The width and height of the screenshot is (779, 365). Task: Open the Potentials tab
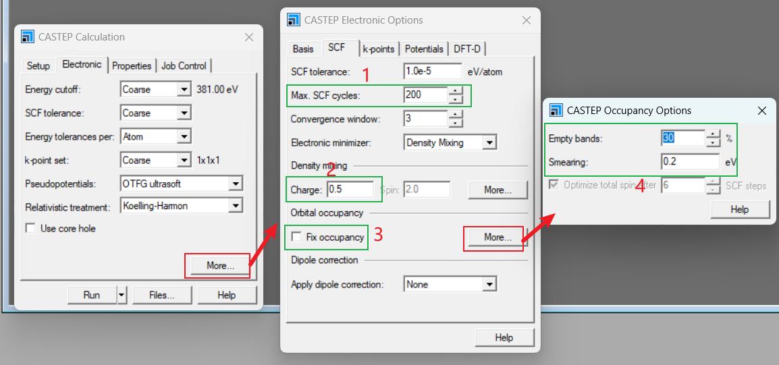pos(424,49)
